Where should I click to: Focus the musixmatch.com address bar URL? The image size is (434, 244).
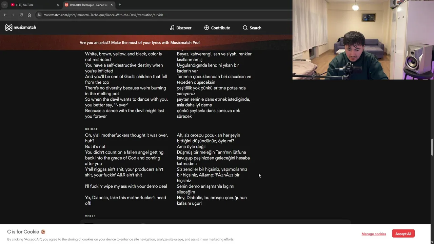[x=103, y=15]
